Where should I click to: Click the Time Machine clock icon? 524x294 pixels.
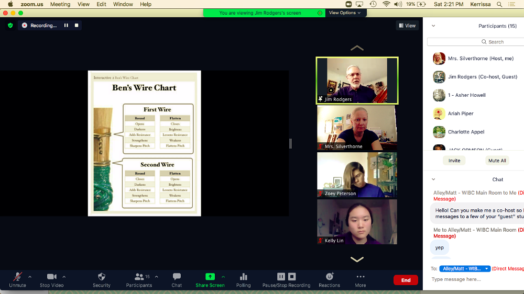373,4
